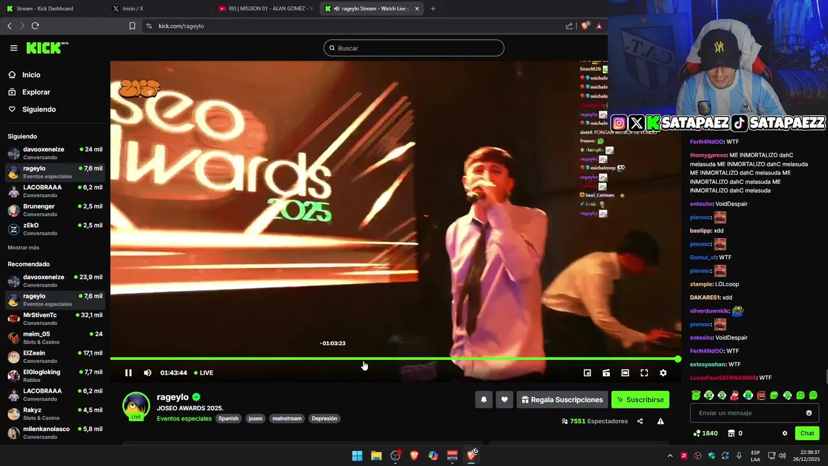Open the chat shop store icon
828x466 pixels.
[x=731, y=434]
